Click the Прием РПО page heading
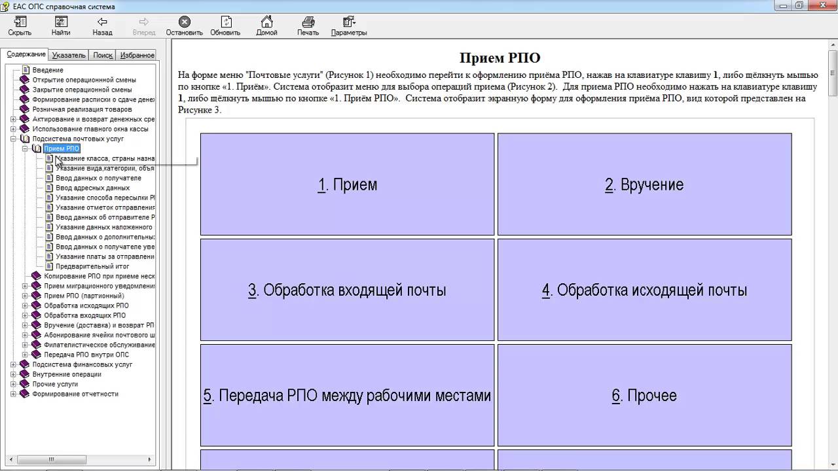Image resolution: width=838 pixels, height=471 pixels. coord(500,58)
